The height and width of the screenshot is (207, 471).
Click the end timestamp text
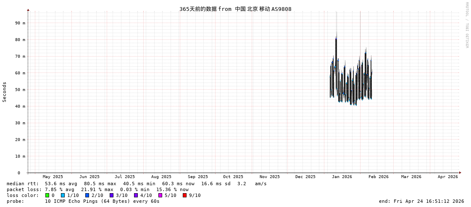coord(421,201)
